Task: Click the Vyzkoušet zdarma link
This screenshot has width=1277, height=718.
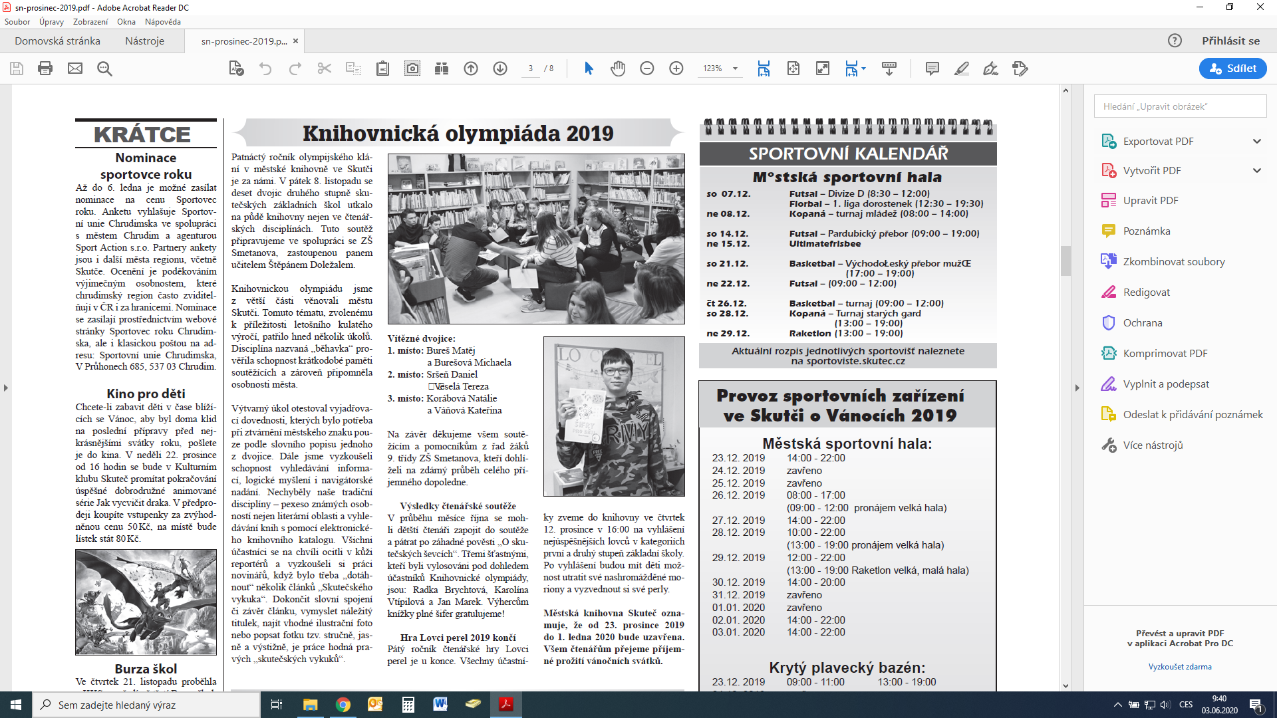Action: (x=1180, y=667)
